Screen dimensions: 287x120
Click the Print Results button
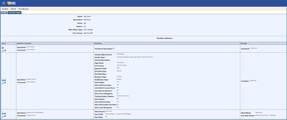24,9
